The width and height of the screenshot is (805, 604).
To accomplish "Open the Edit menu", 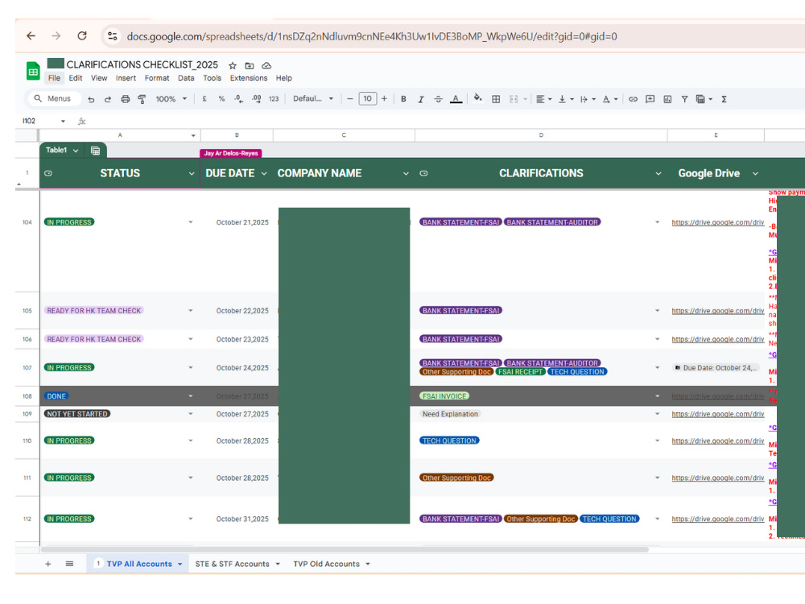I will click(x=76, y=78).
